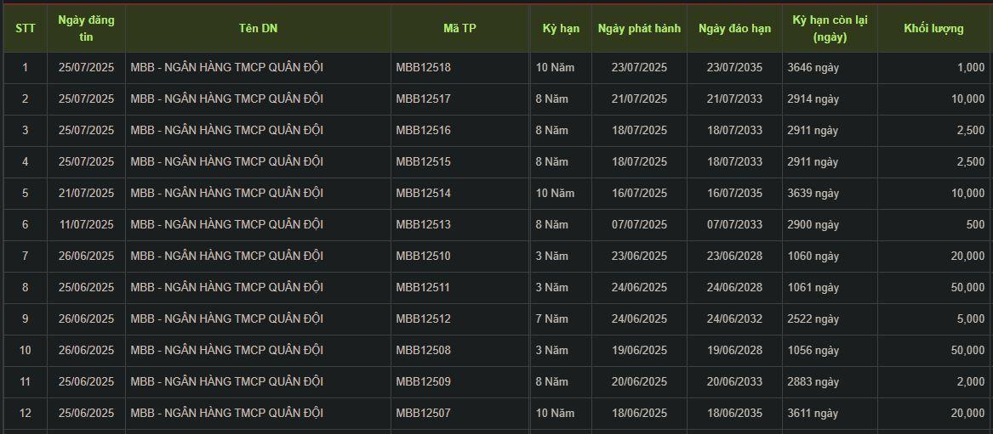Click issue date 23/06/2025
Screen dimensions: 993x434
point(640,256)
